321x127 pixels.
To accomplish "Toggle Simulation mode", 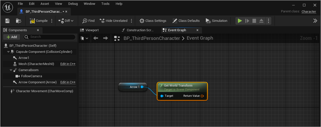I will click(217, 21).
